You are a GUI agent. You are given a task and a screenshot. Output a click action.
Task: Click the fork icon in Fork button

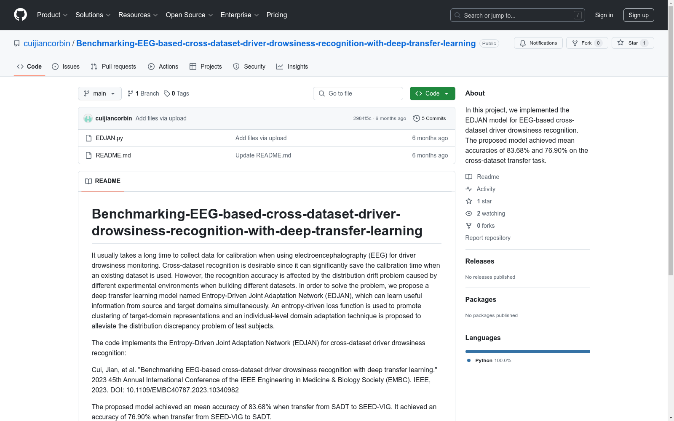pyautogui.click(x=575, y=43)
